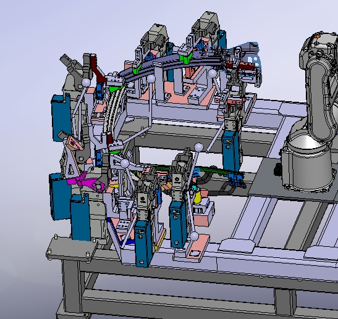Viewport: 338px width, 319px height.
Task: Select the blue cable connector near robot plate
Action: pos(237,180)
